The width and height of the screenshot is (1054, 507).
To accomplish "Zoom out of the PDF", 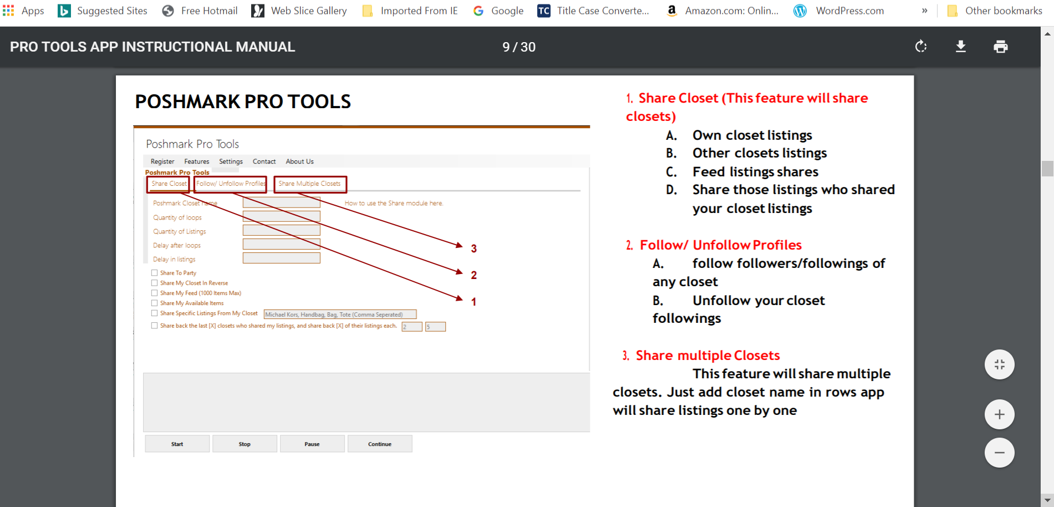I will [x=1000, y=453].
